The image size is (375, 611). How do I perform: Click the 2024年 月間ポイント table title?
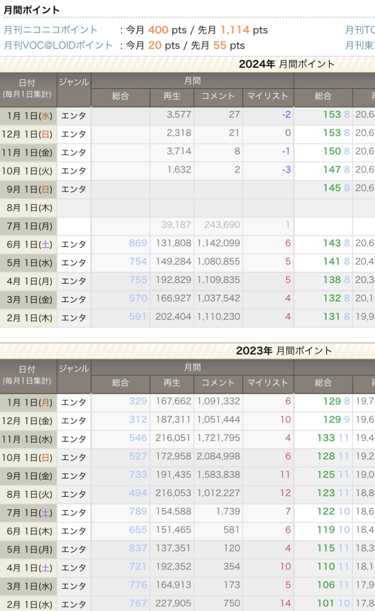point(286,64)
